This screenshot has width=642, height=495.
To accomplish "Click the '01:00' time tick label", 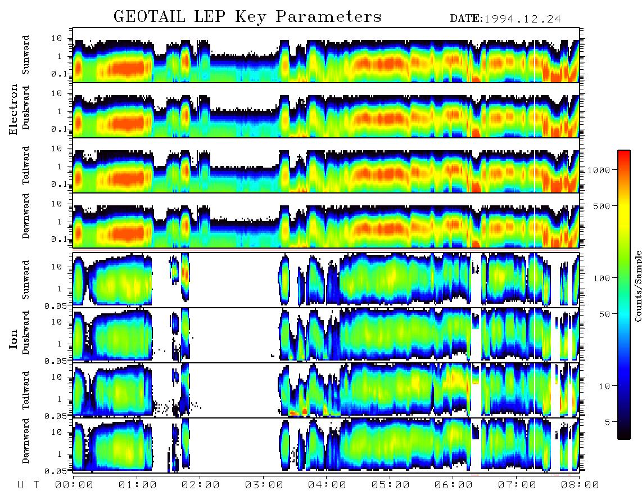I will [x=138, y=485].
